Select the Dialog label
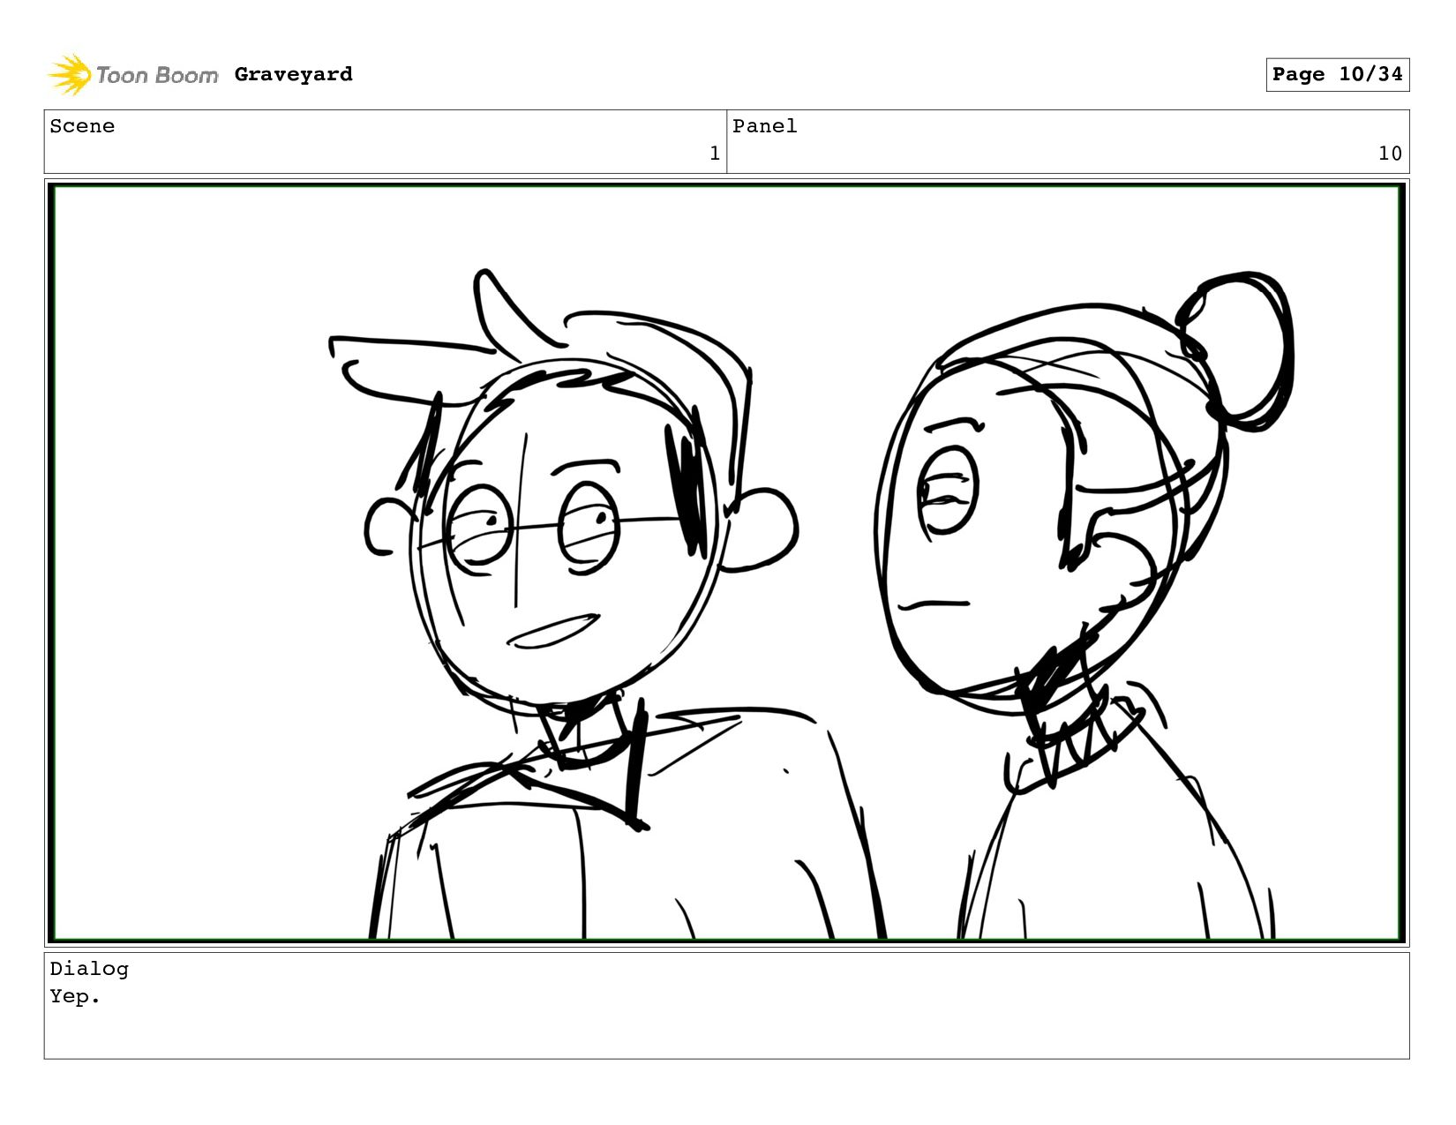1456x1125 pixels. pos(89,969)
